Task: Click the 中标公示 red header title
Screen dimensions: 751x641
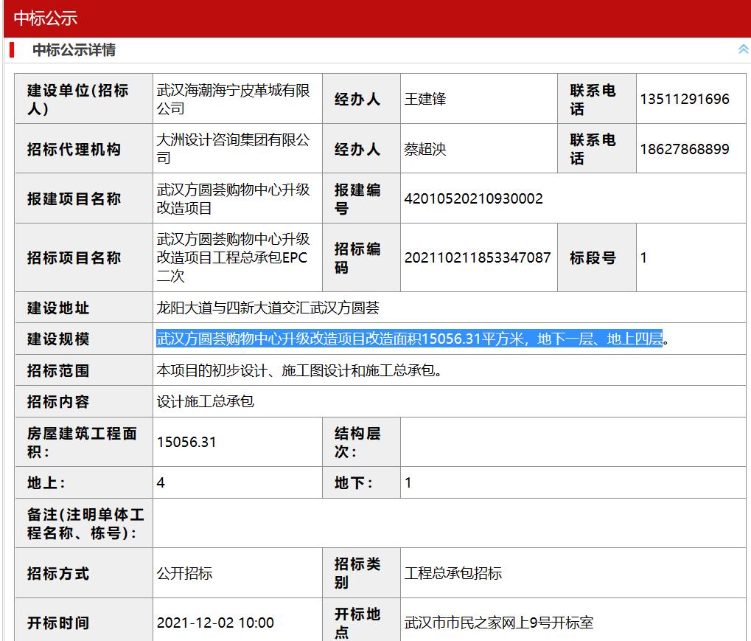Action: (x=46, y=18)
